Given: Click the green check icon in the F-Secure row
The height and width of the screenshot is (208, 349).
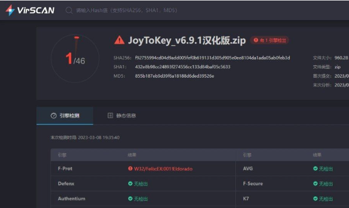Looking at the screenshot, I should [x=315, y=184].
